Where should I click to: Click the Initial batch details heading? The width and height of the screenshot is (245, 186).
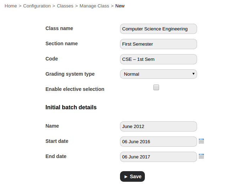[x=71, y=107]
